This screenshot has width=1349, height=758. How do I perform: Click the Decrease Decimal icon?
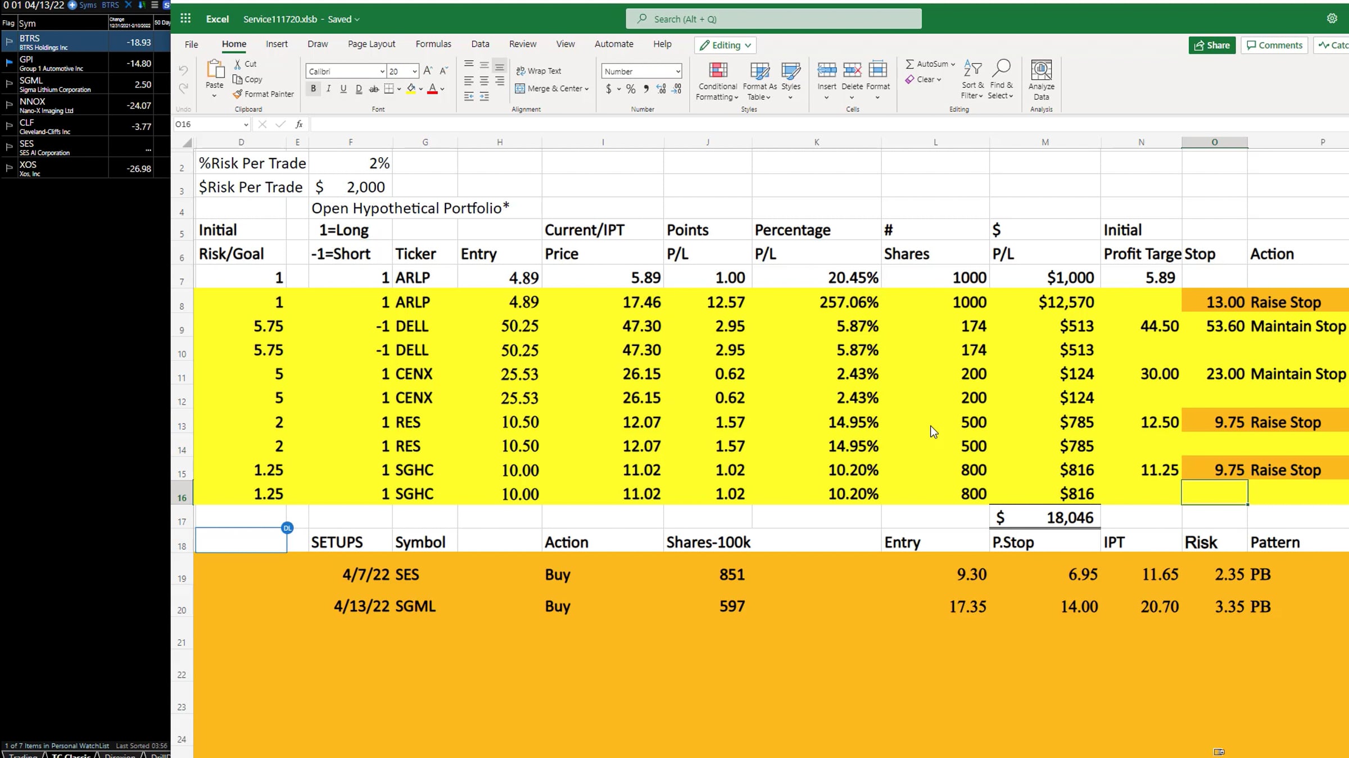(x=677, y=89)
